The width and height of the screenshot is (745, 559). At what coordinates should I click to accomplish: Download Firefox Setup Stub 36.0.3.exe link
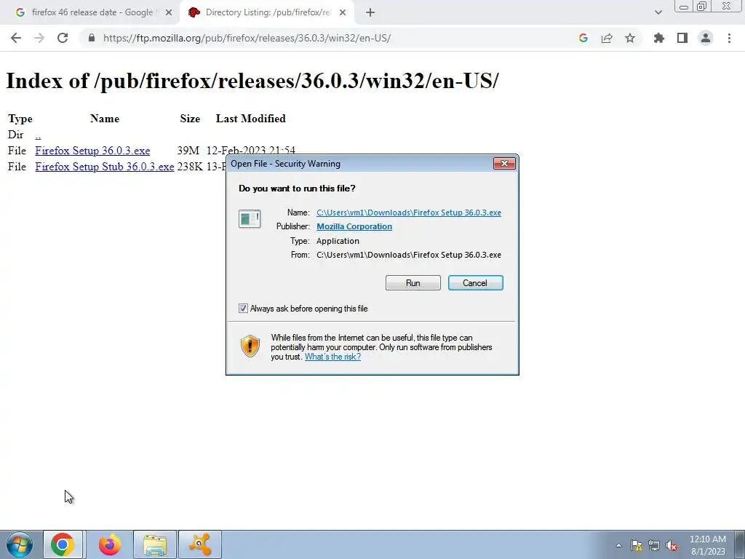(105, 167)
